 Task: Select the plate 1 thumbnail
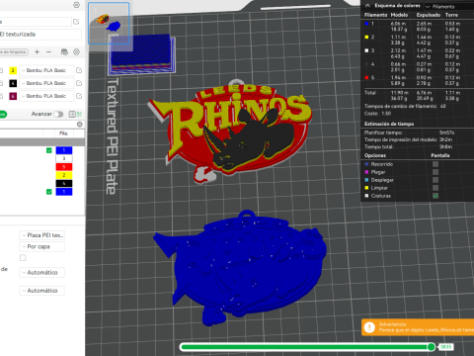109,23
